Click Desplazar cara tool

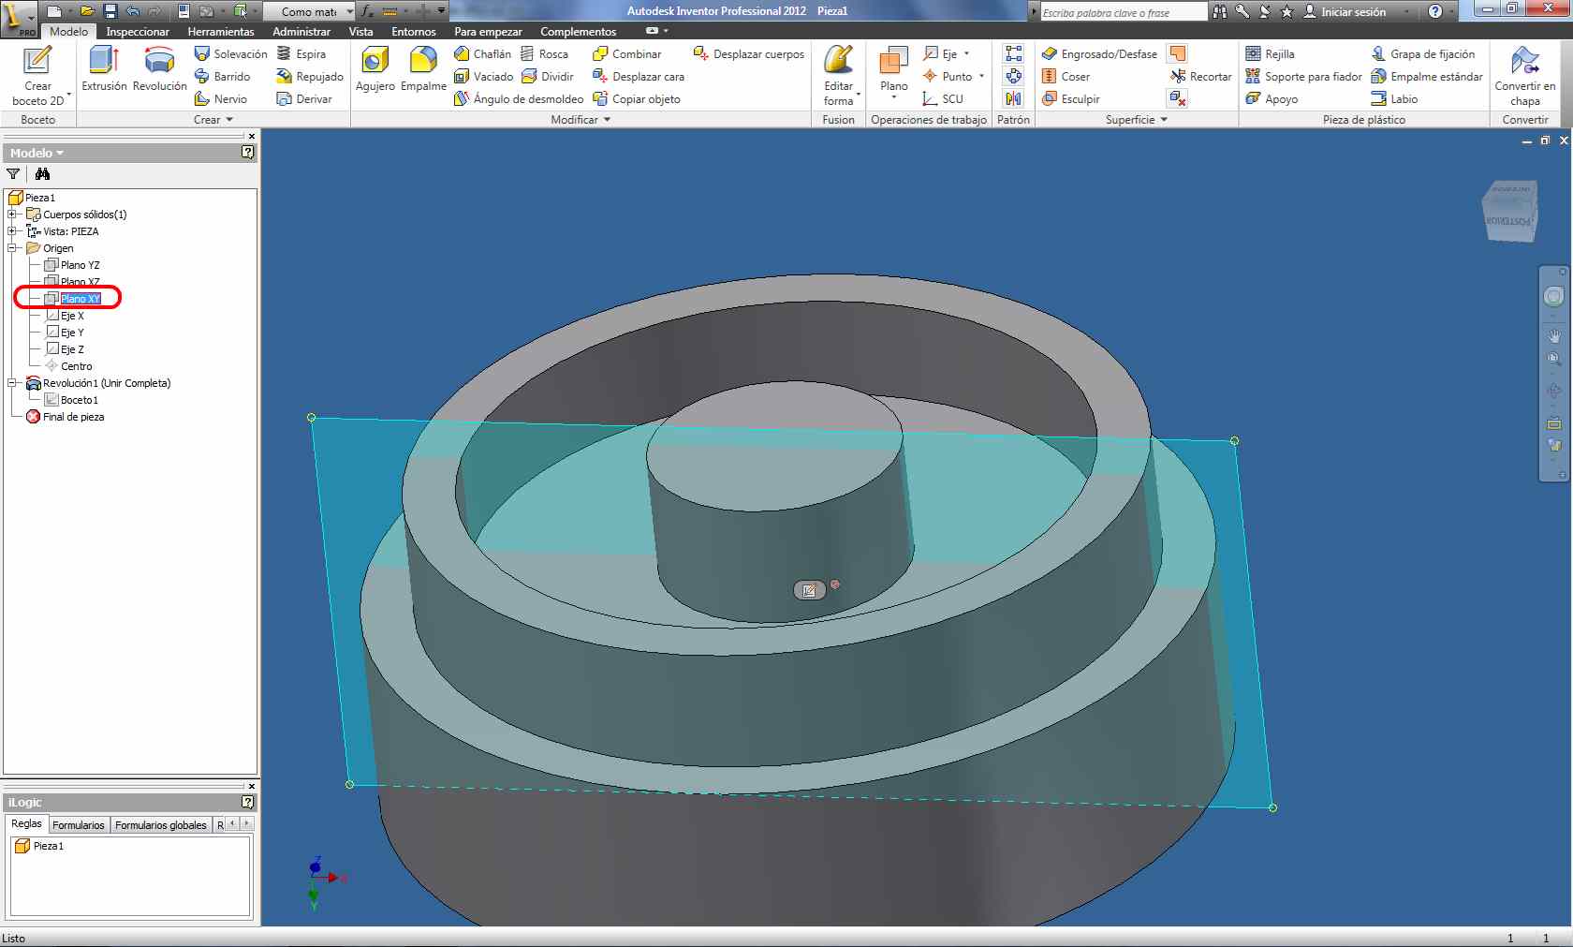click(x=638, y=77)
